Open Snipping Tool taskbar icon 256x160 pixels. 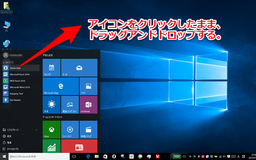point(123,157)
